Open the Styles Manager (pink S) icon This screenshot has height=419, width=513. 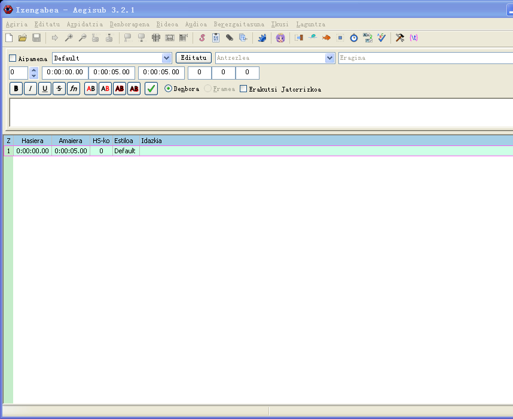pyautogui.click(x=202, y=38)
